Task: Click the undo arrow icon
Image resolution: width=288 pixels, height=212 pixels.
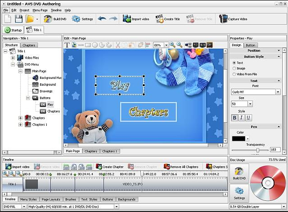Action: pos(102,19)
